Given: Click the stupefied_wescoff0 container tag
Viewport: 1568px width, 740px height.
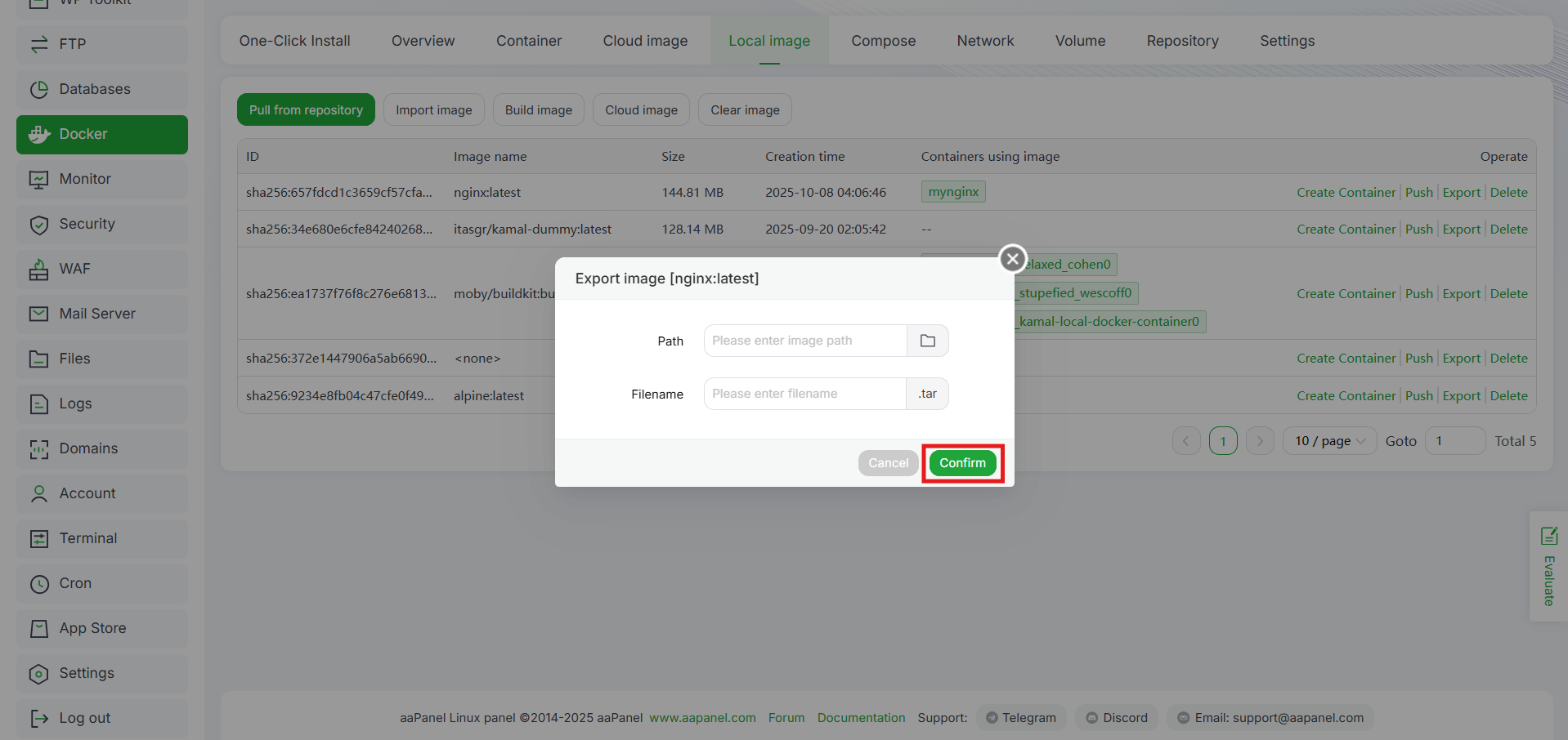Looking at the screenshot, I should [x=1076, y=293].
